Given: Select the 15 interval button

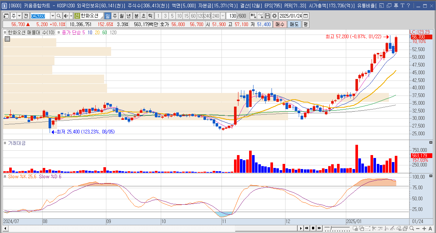Looking at the screenshot, I should [x=186, y=16].
